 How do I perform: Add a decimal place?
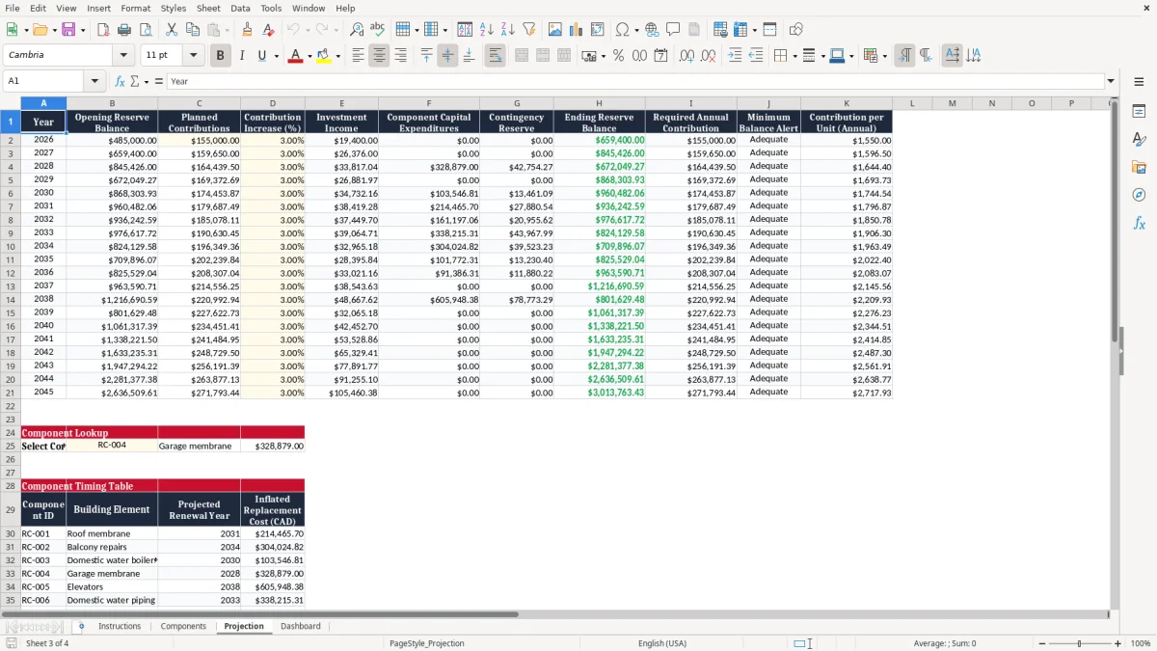686,56
